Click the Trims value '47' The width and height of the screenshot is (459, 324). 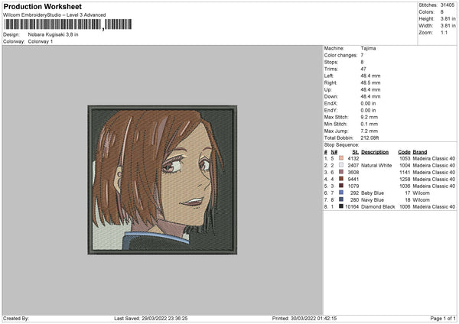[x=363, y=69]
